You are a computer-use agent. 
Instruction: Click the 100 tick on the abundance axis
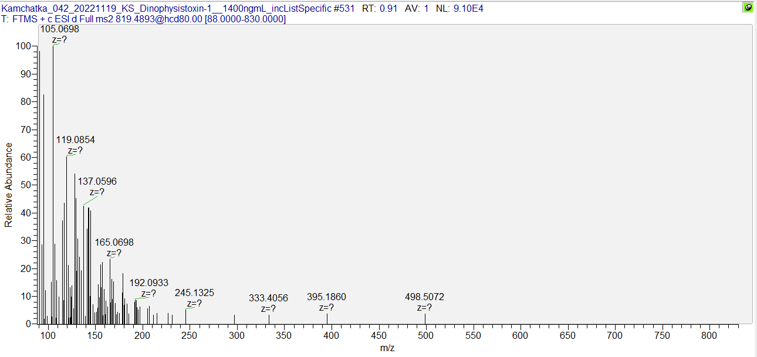pos(23,46)
